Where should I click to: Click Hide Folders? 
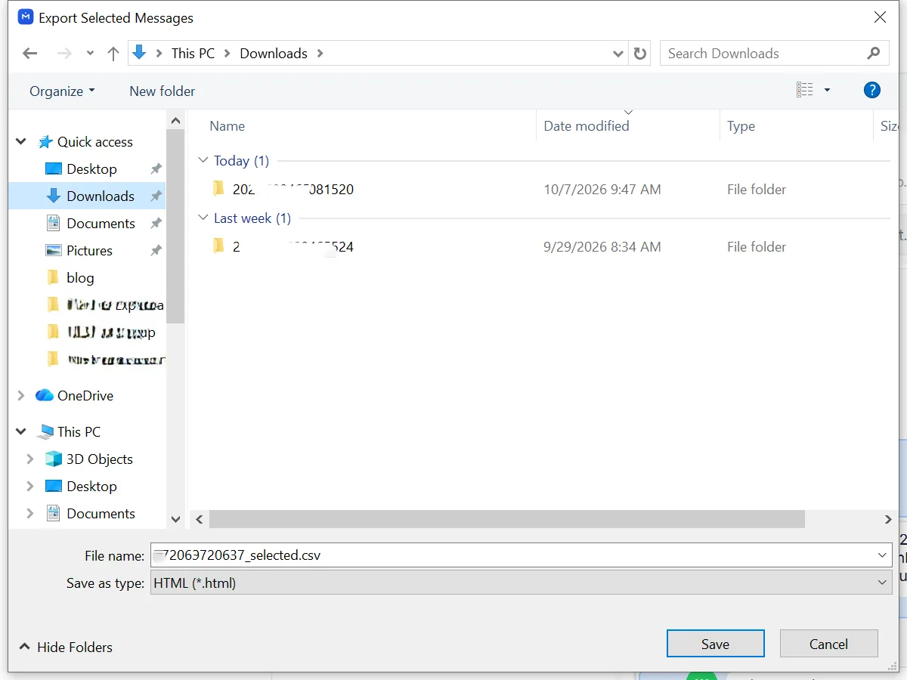point(66,648)
